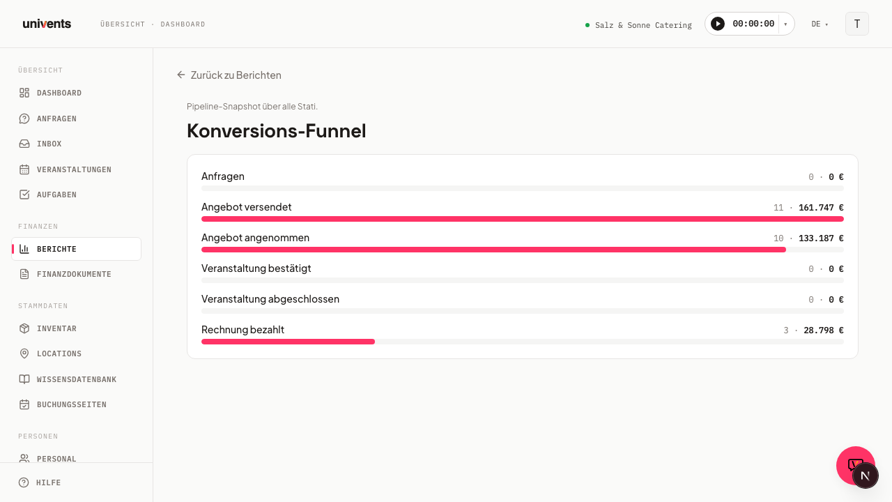The width and height of the screenshot is (892, 502).
Task: Click the Anfragen funnel row label
Action: pyautogui.click(x=223, y=176)
